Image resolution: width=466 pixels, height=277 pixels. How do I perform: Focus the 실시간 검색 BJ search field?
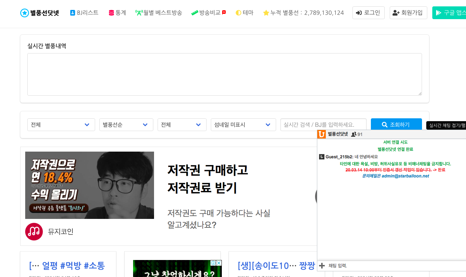pyautogui.click(x=323, y=125)
